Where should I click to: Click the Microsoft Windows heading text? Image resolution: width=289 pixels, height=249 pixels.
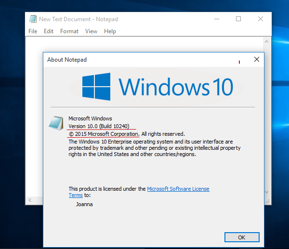click(x=90, y=118)
